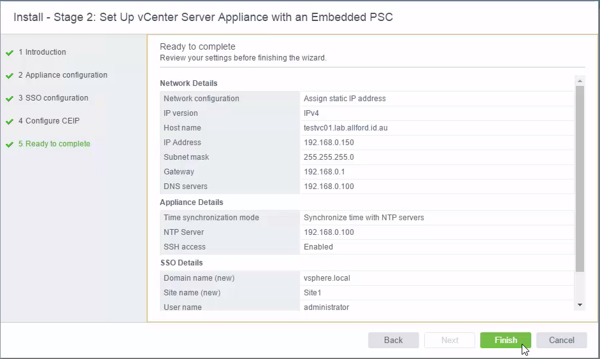
Task: Click domain name value vsphere.local
Action: [x=327, y=278]
